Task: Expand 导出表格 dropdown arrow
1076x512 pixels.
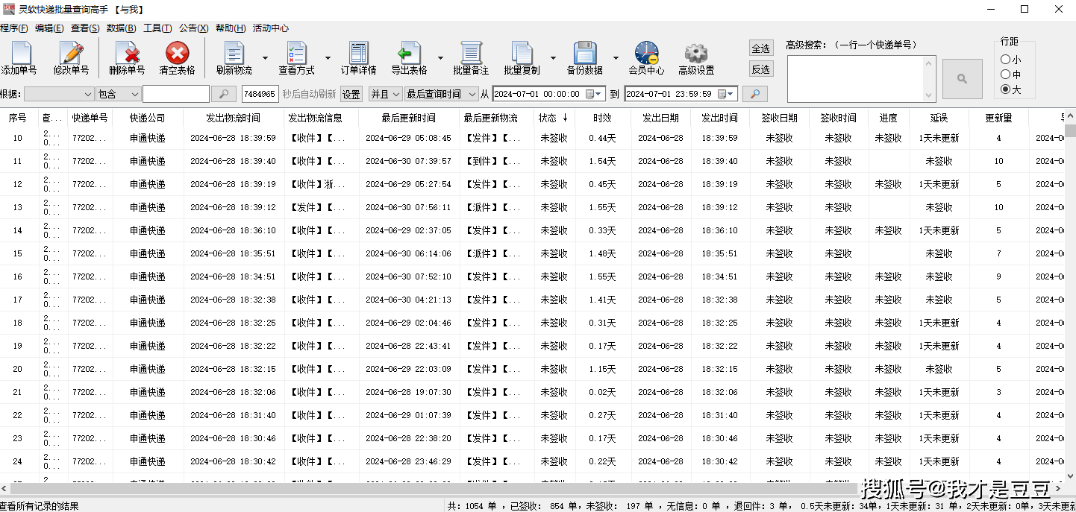Action: pos(440,57)
